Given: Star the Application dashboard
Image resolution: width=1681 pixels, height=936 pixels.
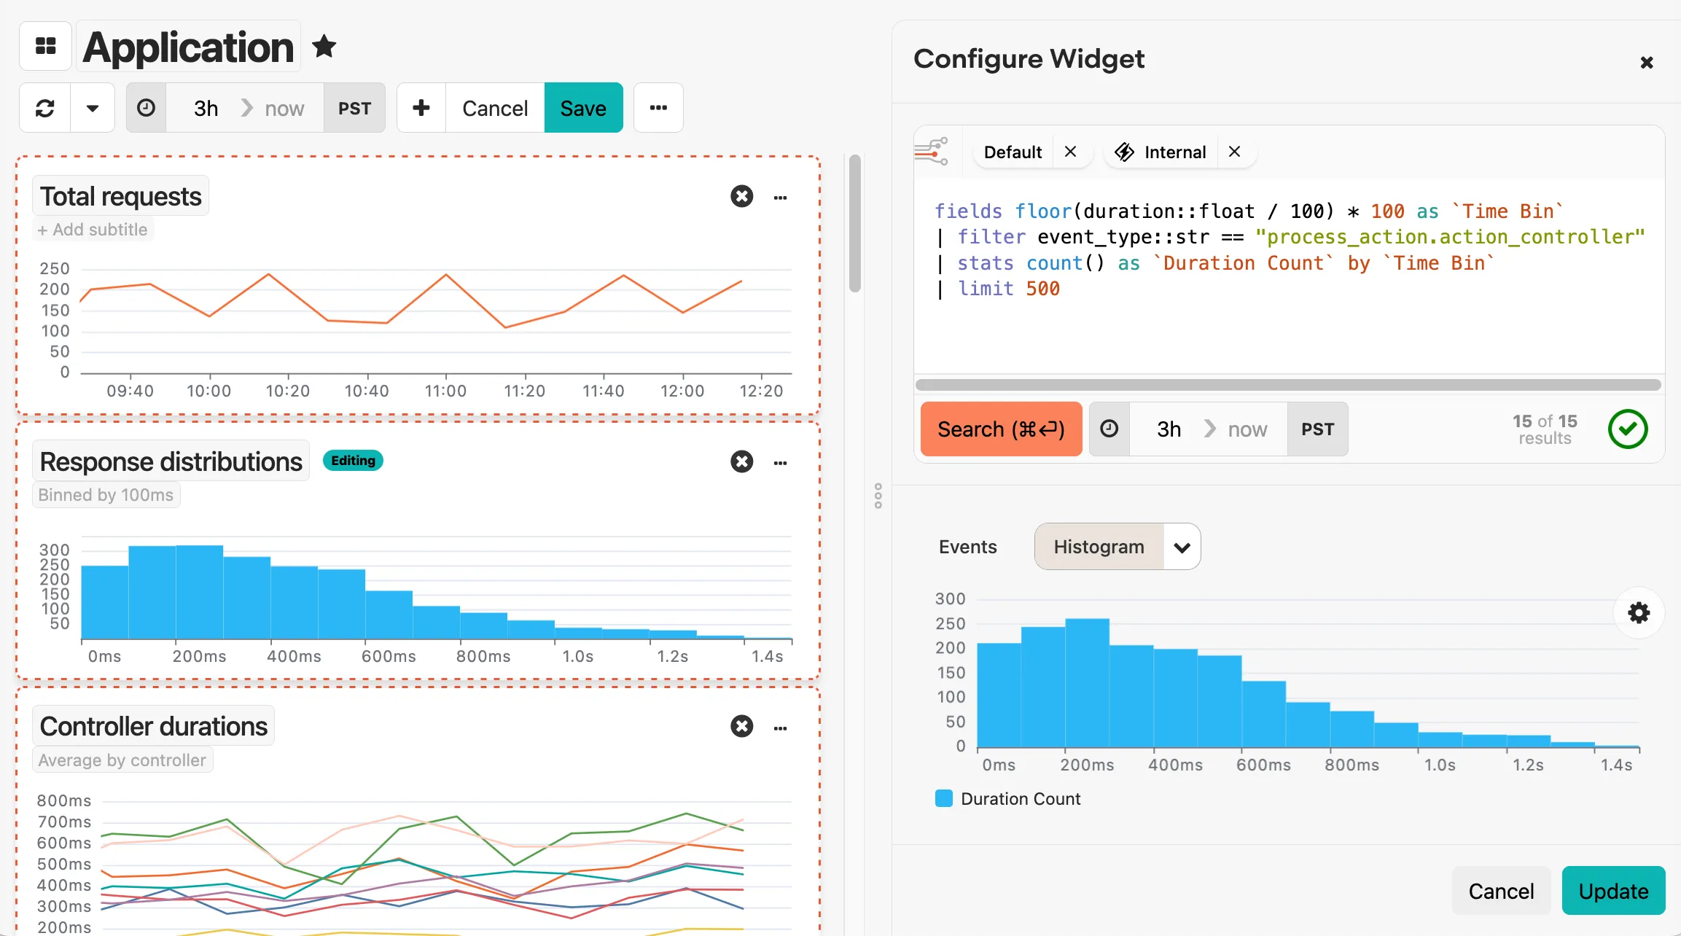Looking at the screenshot, I should tap(323, 46).
